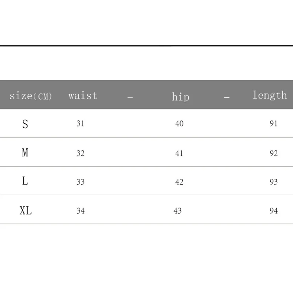Click hip value 41 in M row
This screenshot has height=293, width=293.
(179, 153)
